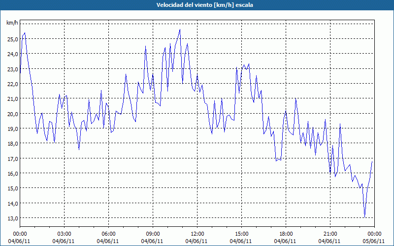The image size is (394, 246).
Task: Click the 12:00 time axis label
Action: (197, 234)
